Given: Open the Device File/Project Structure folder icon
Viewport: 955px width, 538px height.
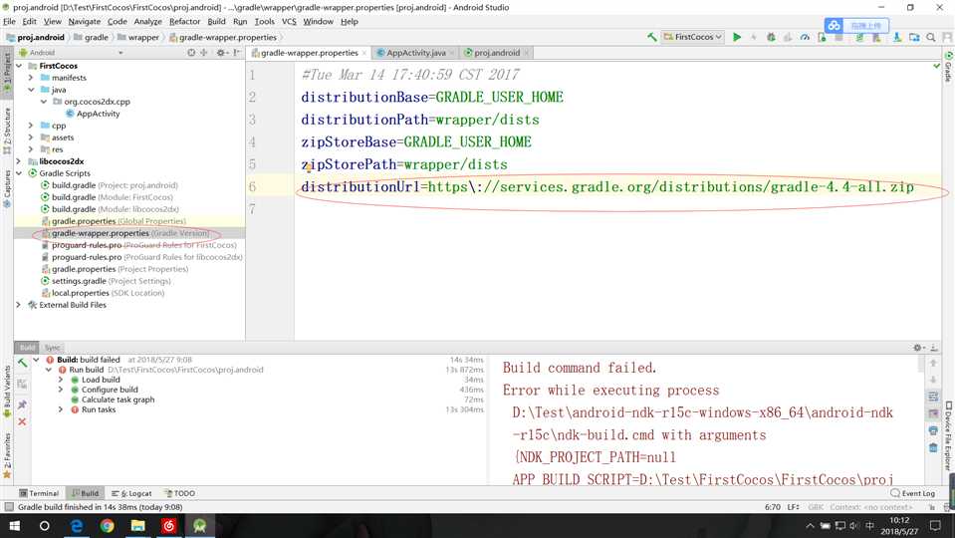Looking at the screenshot, I should pos(914,37).
